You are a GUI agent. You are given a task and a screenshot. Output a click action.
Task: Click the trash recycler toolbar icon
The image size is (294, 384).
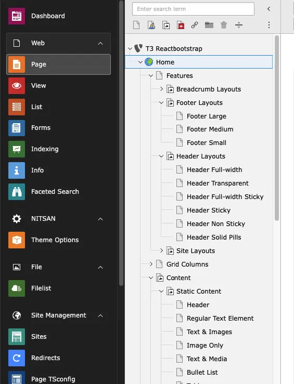[x=224, y=25]
